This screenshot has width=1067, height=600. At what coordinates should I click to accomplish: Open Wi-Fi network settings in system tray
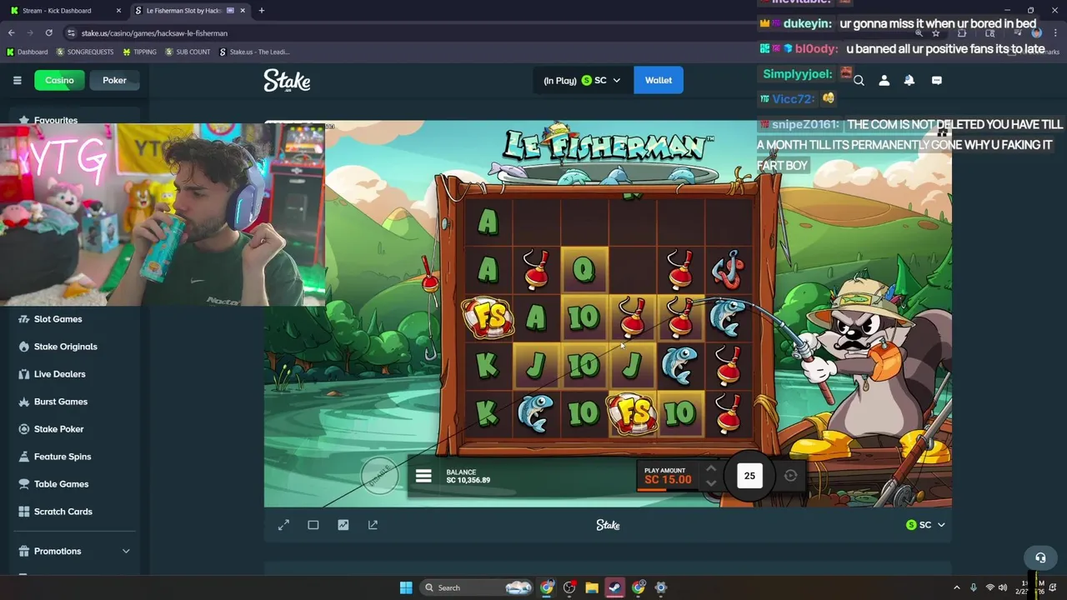tap(989, 587)
